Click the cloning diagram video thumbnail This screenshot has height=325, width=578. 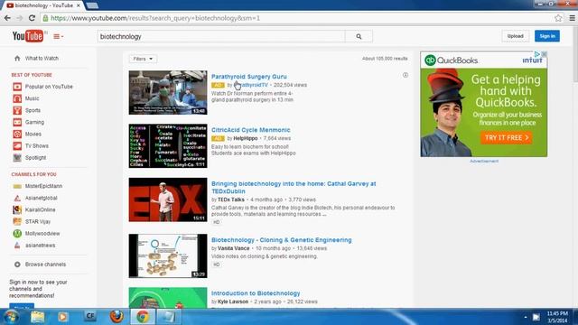click(168, 255)
